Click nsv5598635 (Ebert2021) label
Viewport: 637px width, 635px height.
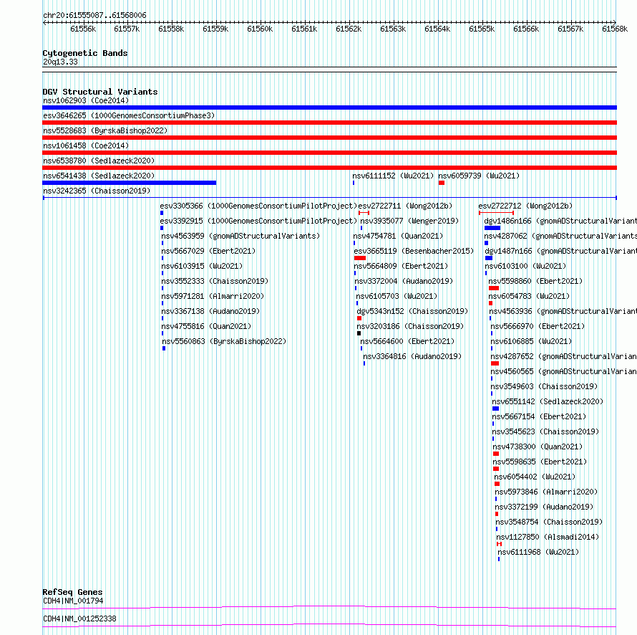coord(540,462)
